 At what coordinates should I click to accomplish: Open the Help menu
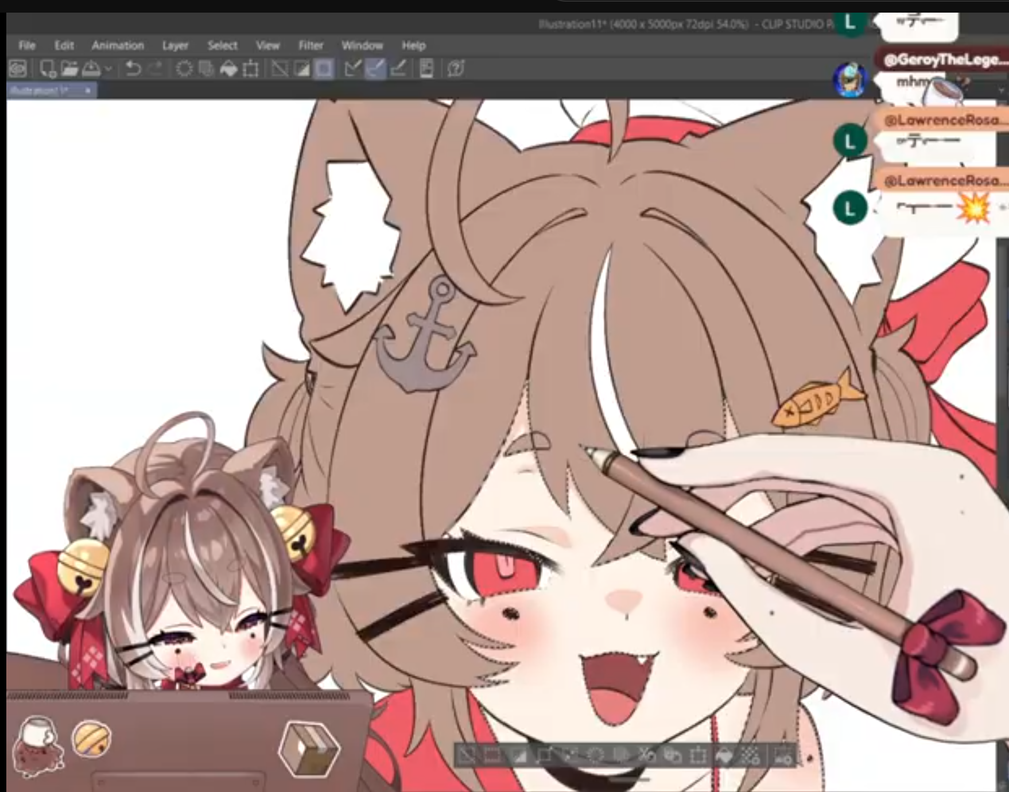tap(413, 45)
